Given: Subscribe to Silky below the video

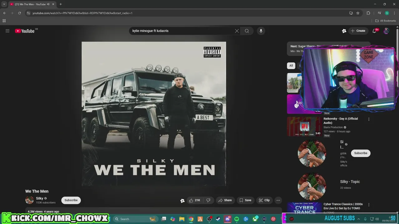Looking at the screenshot, I should point(71,200).
